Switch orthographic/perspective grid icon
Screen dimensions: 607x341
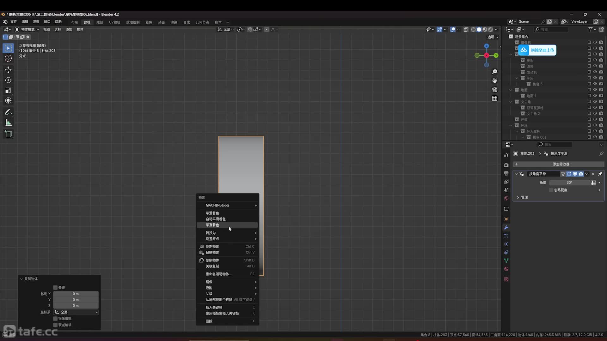click(494, 99)
